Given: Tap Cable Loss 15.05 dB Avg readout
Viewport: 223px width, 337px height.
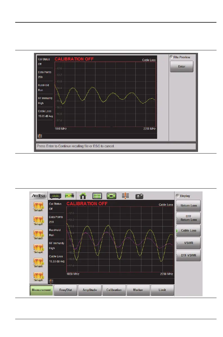Looking at the screenshot, I should (45, 114).
